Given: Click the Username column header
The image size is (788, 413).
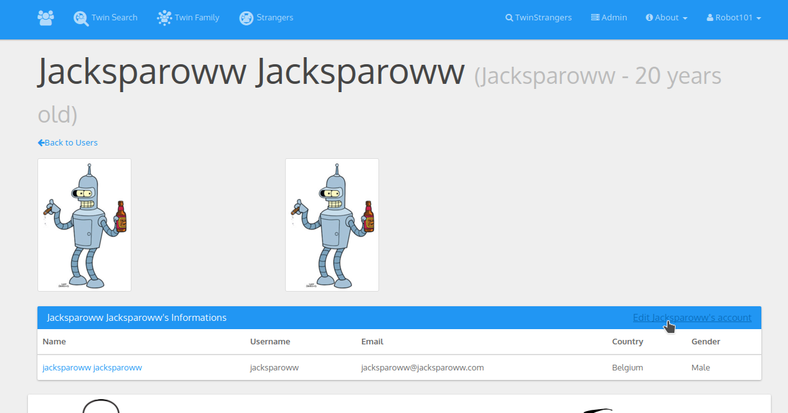Looking at the screenshot, I should [270, 342].
